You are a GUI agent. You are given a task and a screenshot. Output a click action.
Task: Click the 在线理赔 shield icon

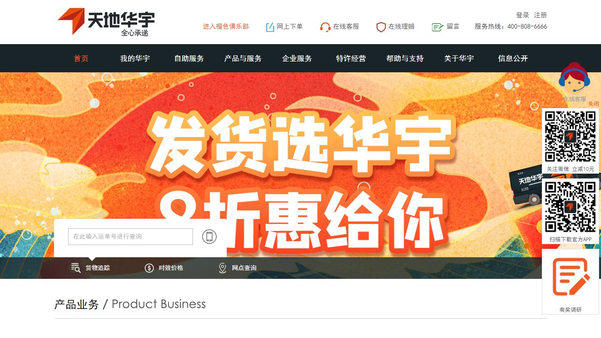381,27
